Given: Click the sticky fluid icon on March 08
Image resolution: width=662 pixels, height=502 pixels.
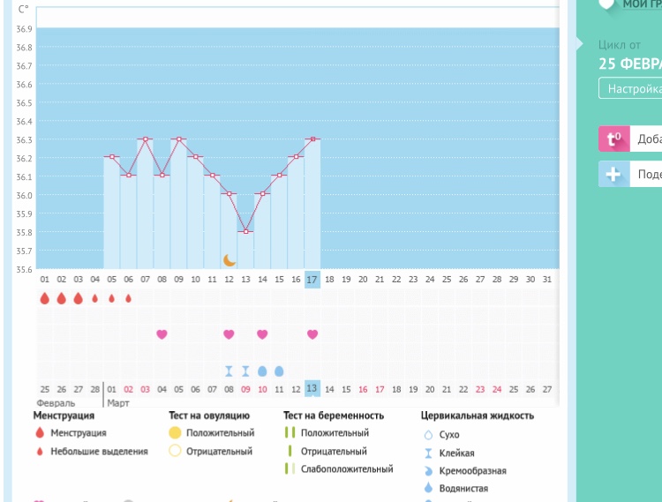Looking at the screenshot, I should pos(229,371).
